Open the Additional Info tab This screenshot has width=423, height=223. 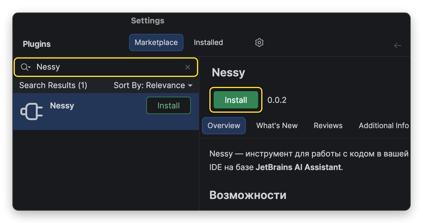pyautogui.click(x=384, y=126)
